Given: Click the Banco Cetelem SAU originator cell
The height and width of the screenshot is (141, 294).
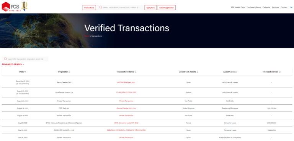Looking at the screenshot, I should [64, 83].
